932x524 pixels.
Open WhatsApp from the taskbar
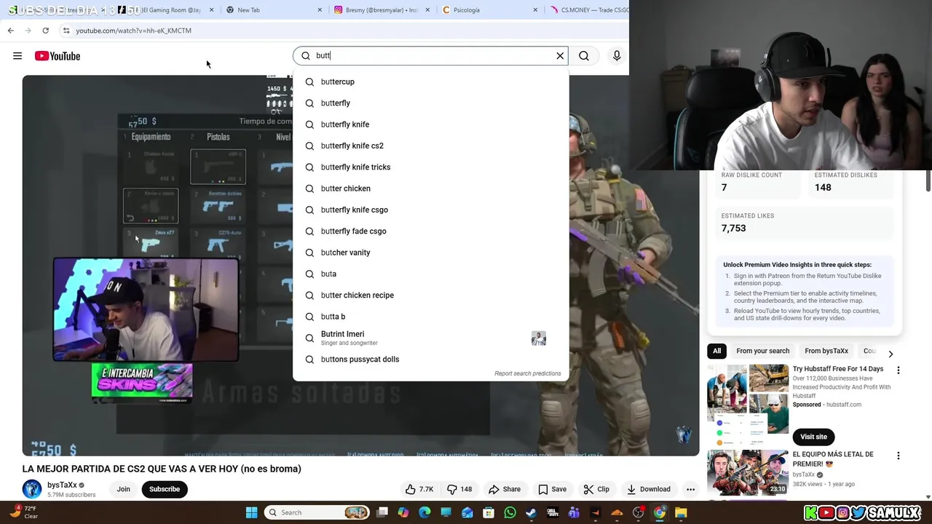pyautogui.click(x=510, y=512)
